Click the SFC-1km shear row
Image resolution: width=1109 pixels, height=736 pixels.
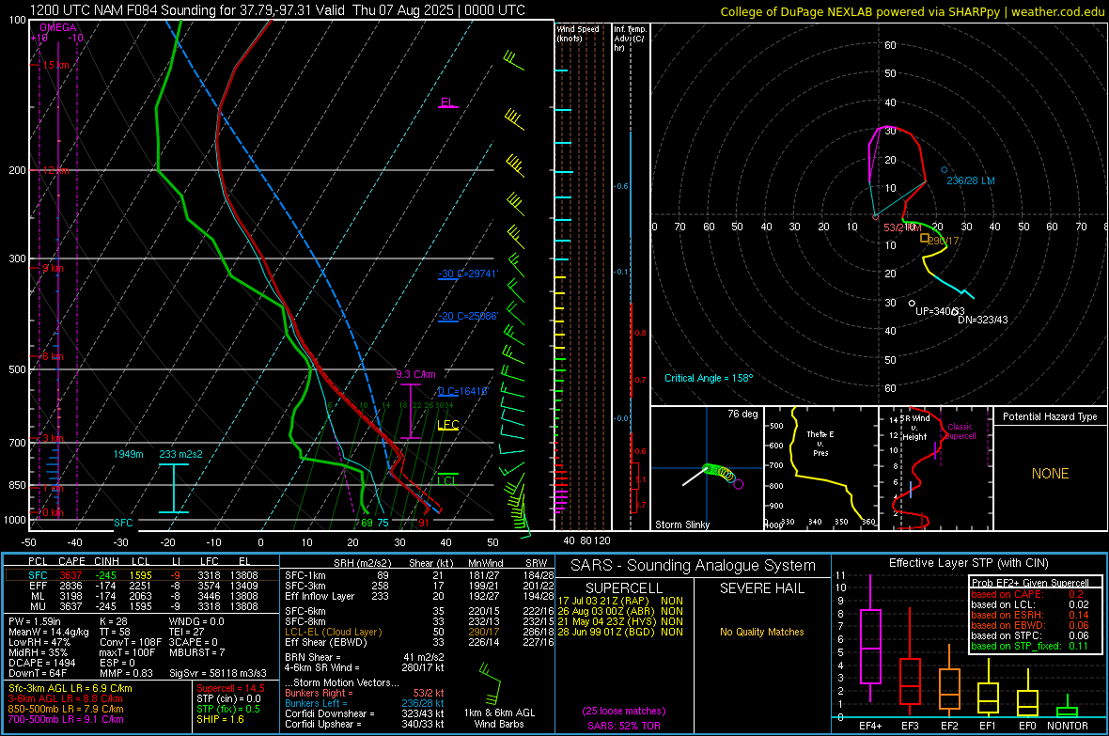(x=419, y=575)
